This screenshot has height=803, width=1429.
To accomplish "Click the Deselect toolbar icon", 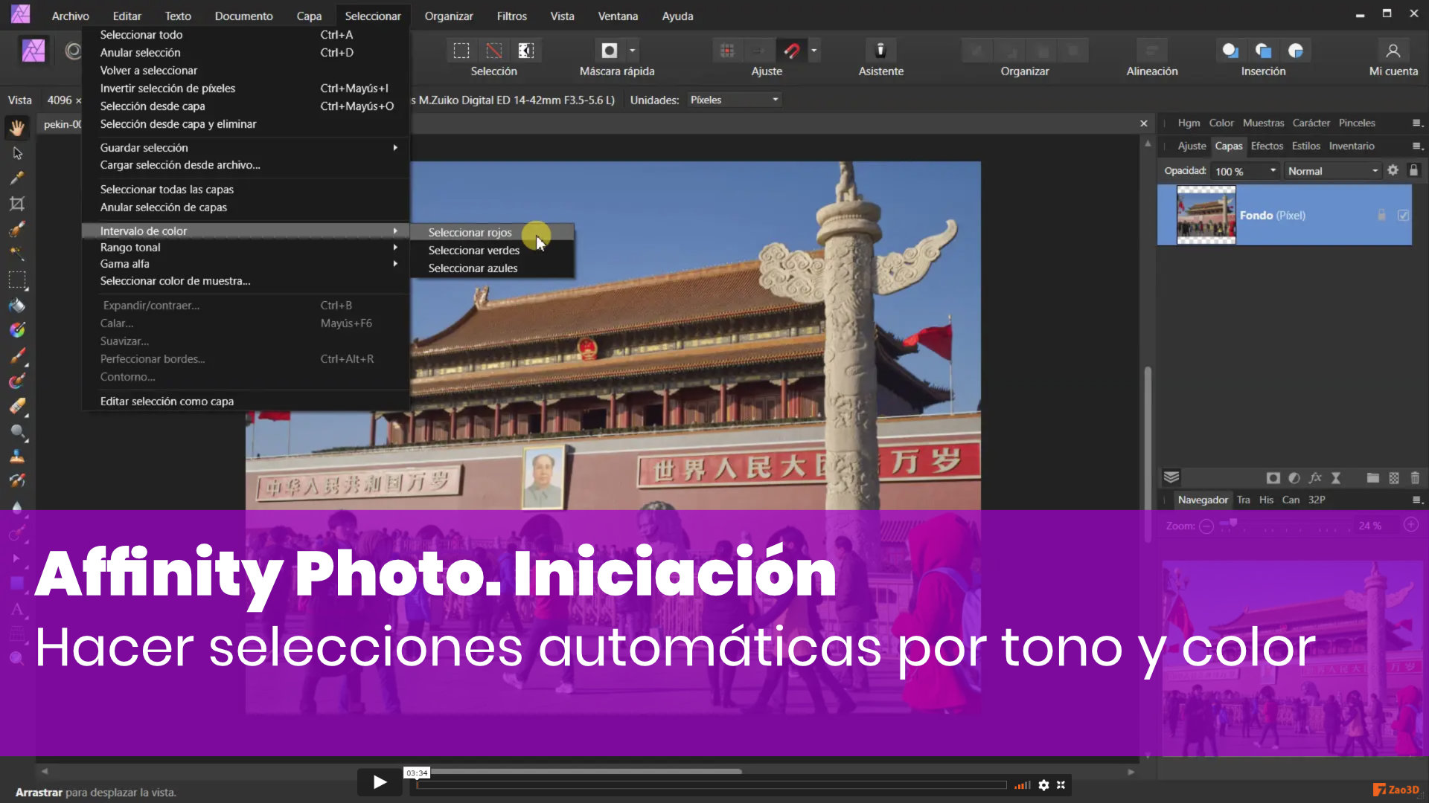I will pos(493,51).
